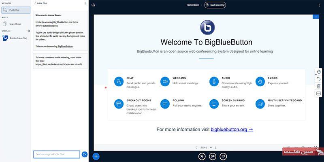The height and width of the screenshot is (162, 324).
Task: Open the Public Chat conversation
Action: pos(16,10)
